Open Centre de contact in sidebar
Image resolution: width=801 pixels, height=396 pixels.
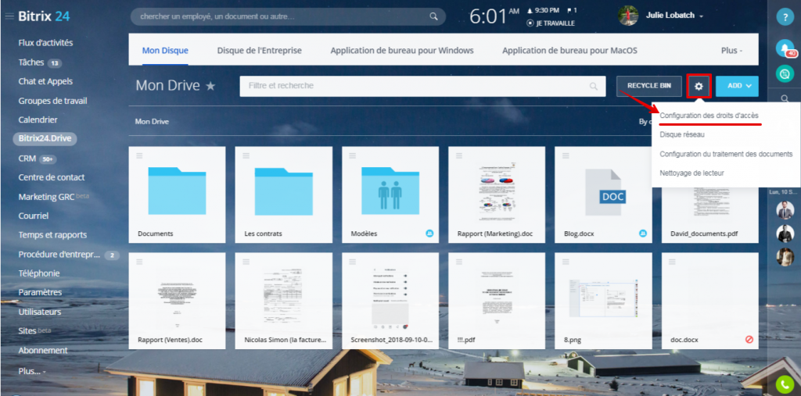point(52,177)
